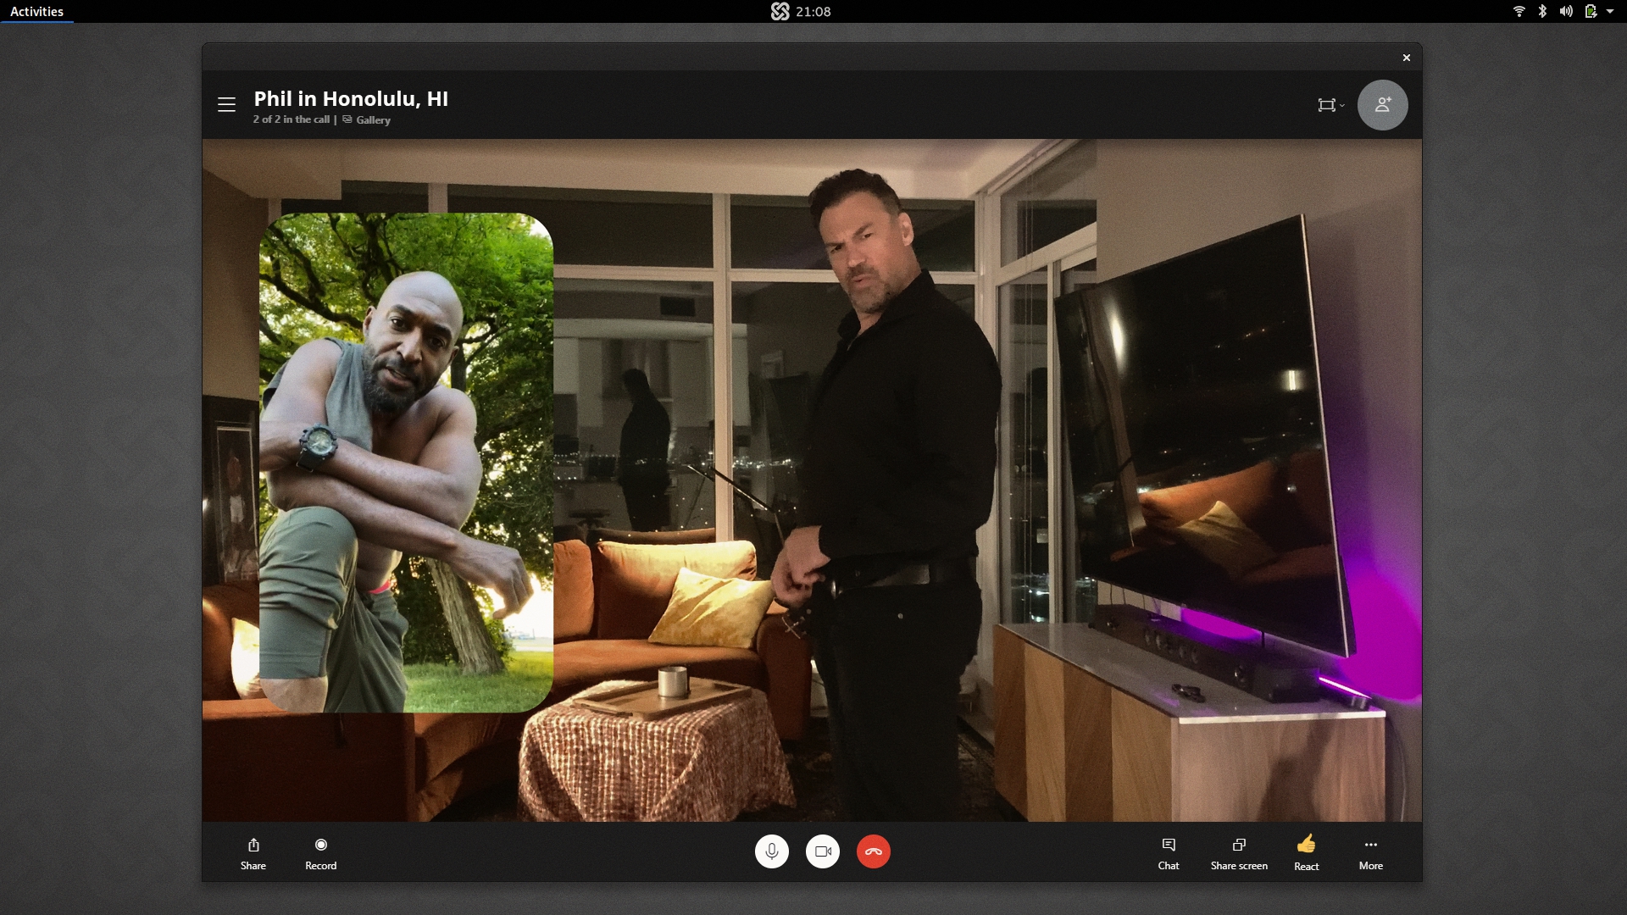1627x915 pixels.
Task: End the call
Action: (873, 851)
